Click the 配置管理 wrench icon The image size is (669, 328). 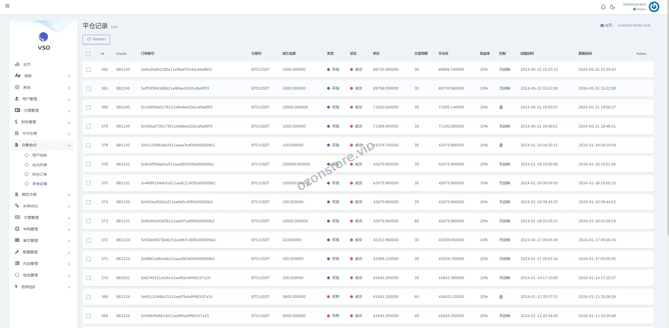pos(17,252)
